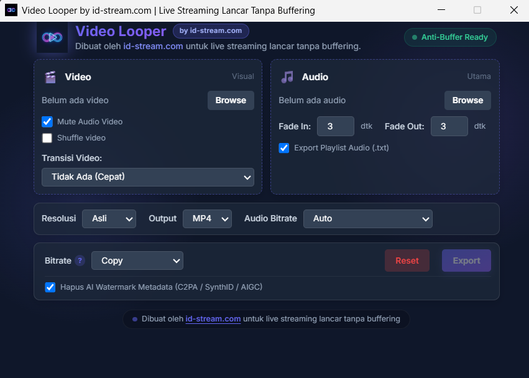Click the Utama label in Audio panel
This screenshot has height=378, width=529.
[x=479, y=76]
